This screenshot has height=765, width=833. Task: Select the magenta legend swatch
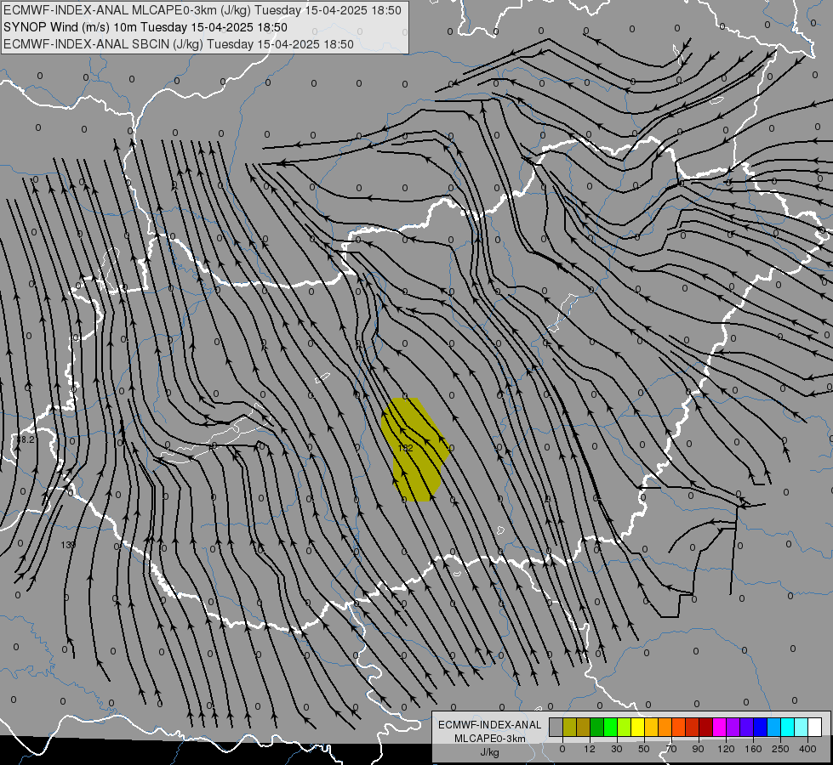[719, 727]
